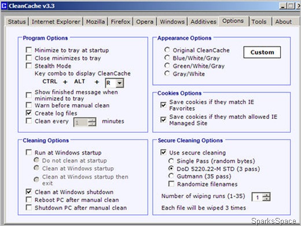
Task: Enable Randomize filenames
Action: click(171, 184)
